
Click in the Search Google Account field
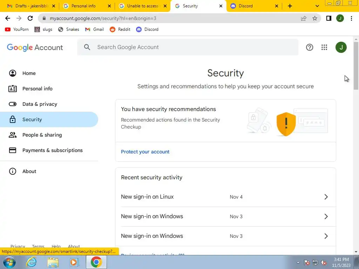pos(188,47)
